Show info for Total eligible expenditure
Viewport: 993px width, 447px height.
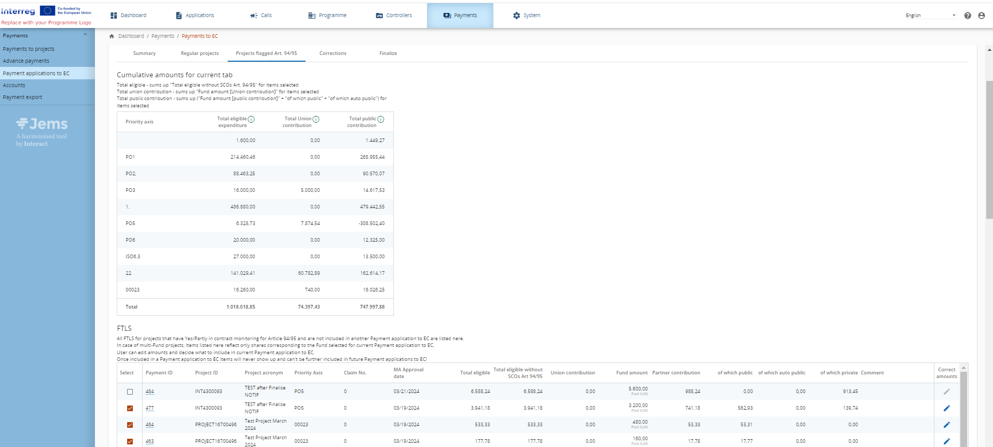tap(251, 119)
